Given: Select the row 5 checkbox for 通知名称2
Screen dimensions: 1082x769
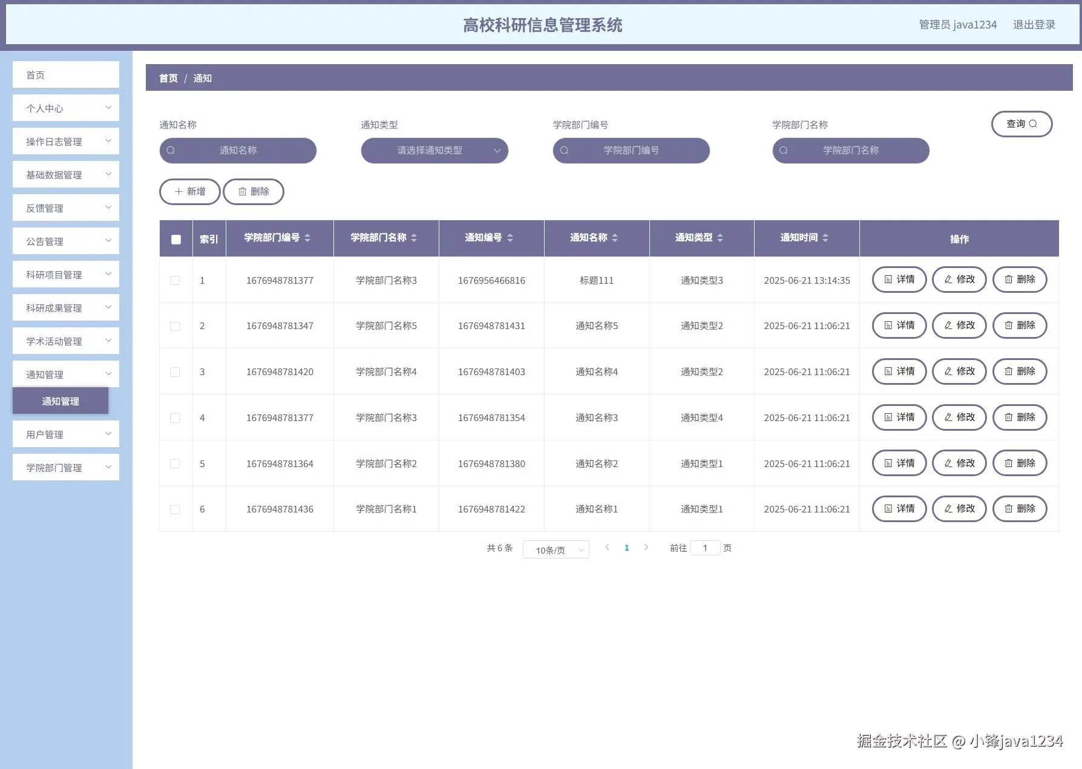Looking at the screenshot, I should point(175,464).
